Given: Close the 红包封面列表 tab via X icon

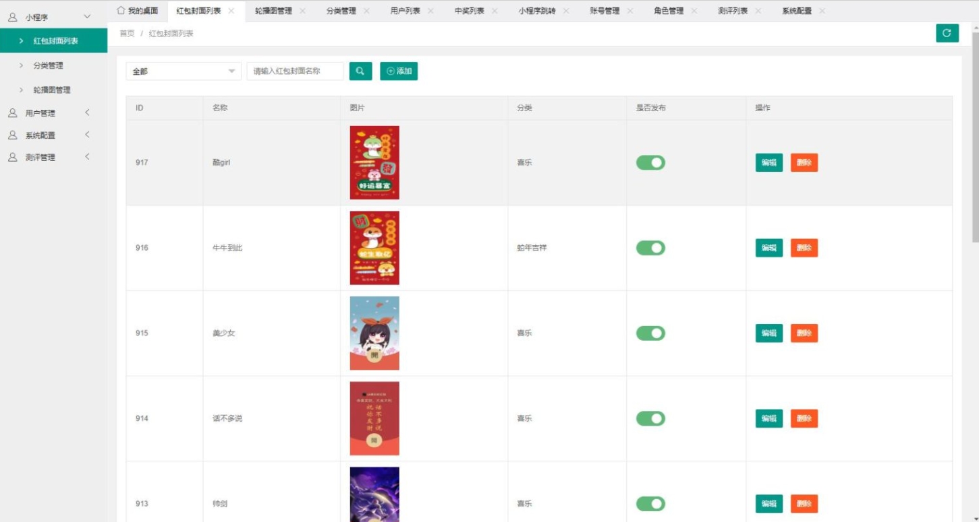Looking at the screenshot, I should click(231, 11).
